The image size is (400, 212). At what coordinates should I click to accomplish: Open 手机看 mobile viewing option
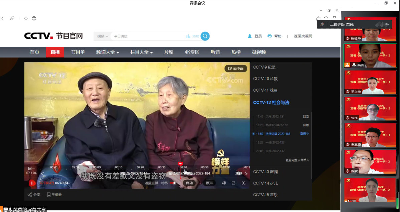coord(53,195)
